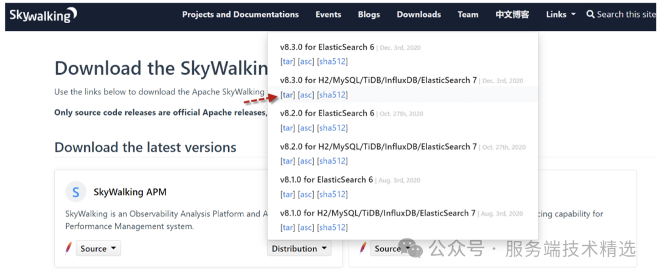657x275 pixels.
Task: Click the 'SkyWalking APM' card title
Action: point(130,192)
